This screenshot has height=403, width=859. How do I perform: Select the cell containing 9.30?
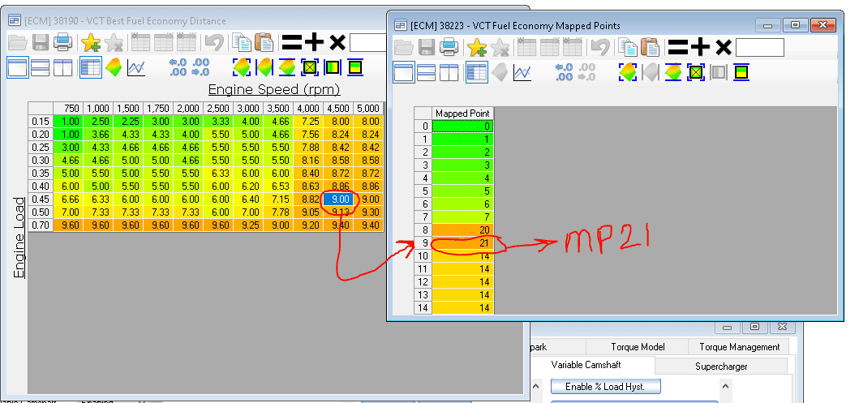point(368,212)
